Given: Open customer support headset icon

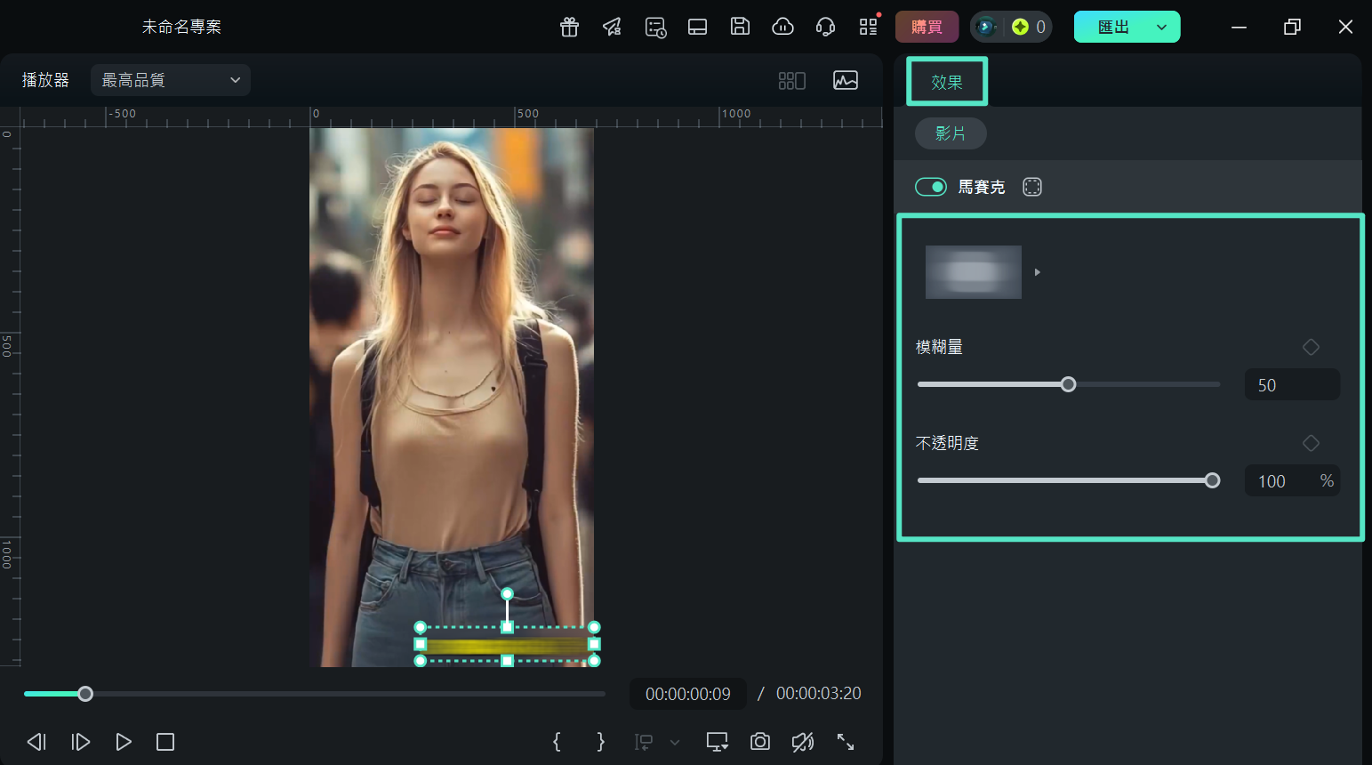Looking at the screenshot, I should click(825, 27).
